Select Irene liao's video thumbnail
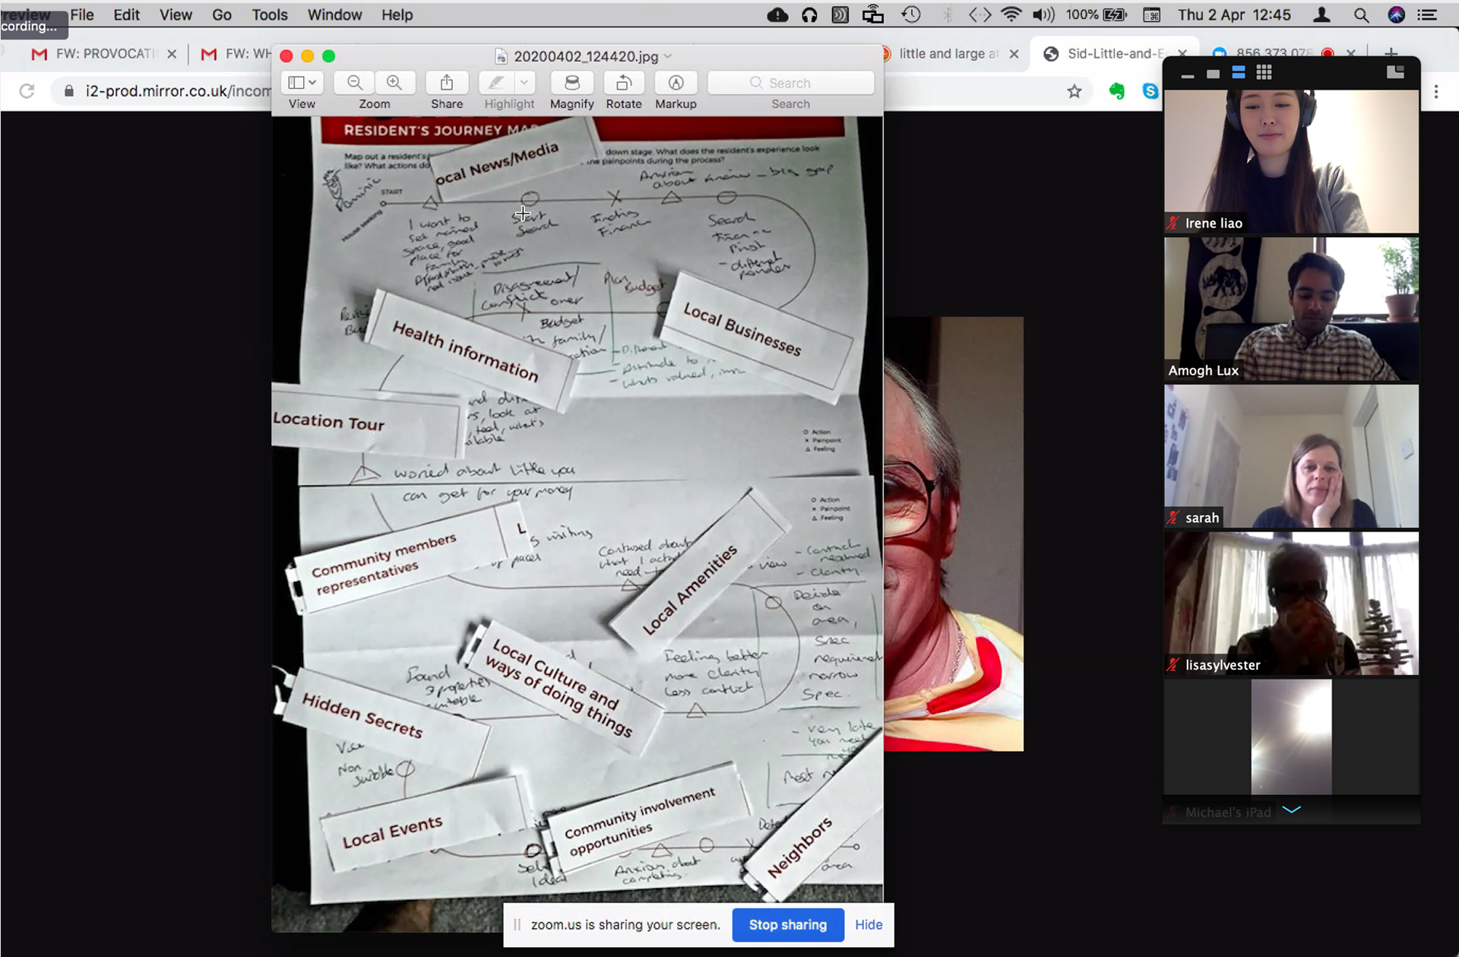 (1291, 161)
